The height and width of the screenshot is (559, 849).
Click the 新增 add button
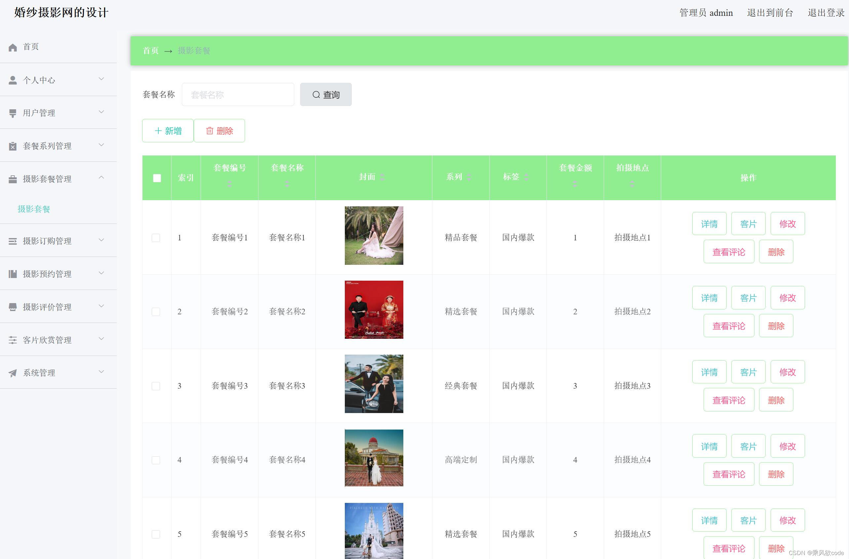click(x=168, y=131)
